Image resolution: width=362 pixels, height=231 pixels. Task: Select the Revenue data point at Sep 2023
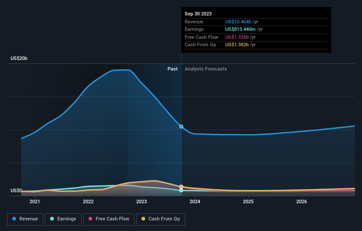181,127
